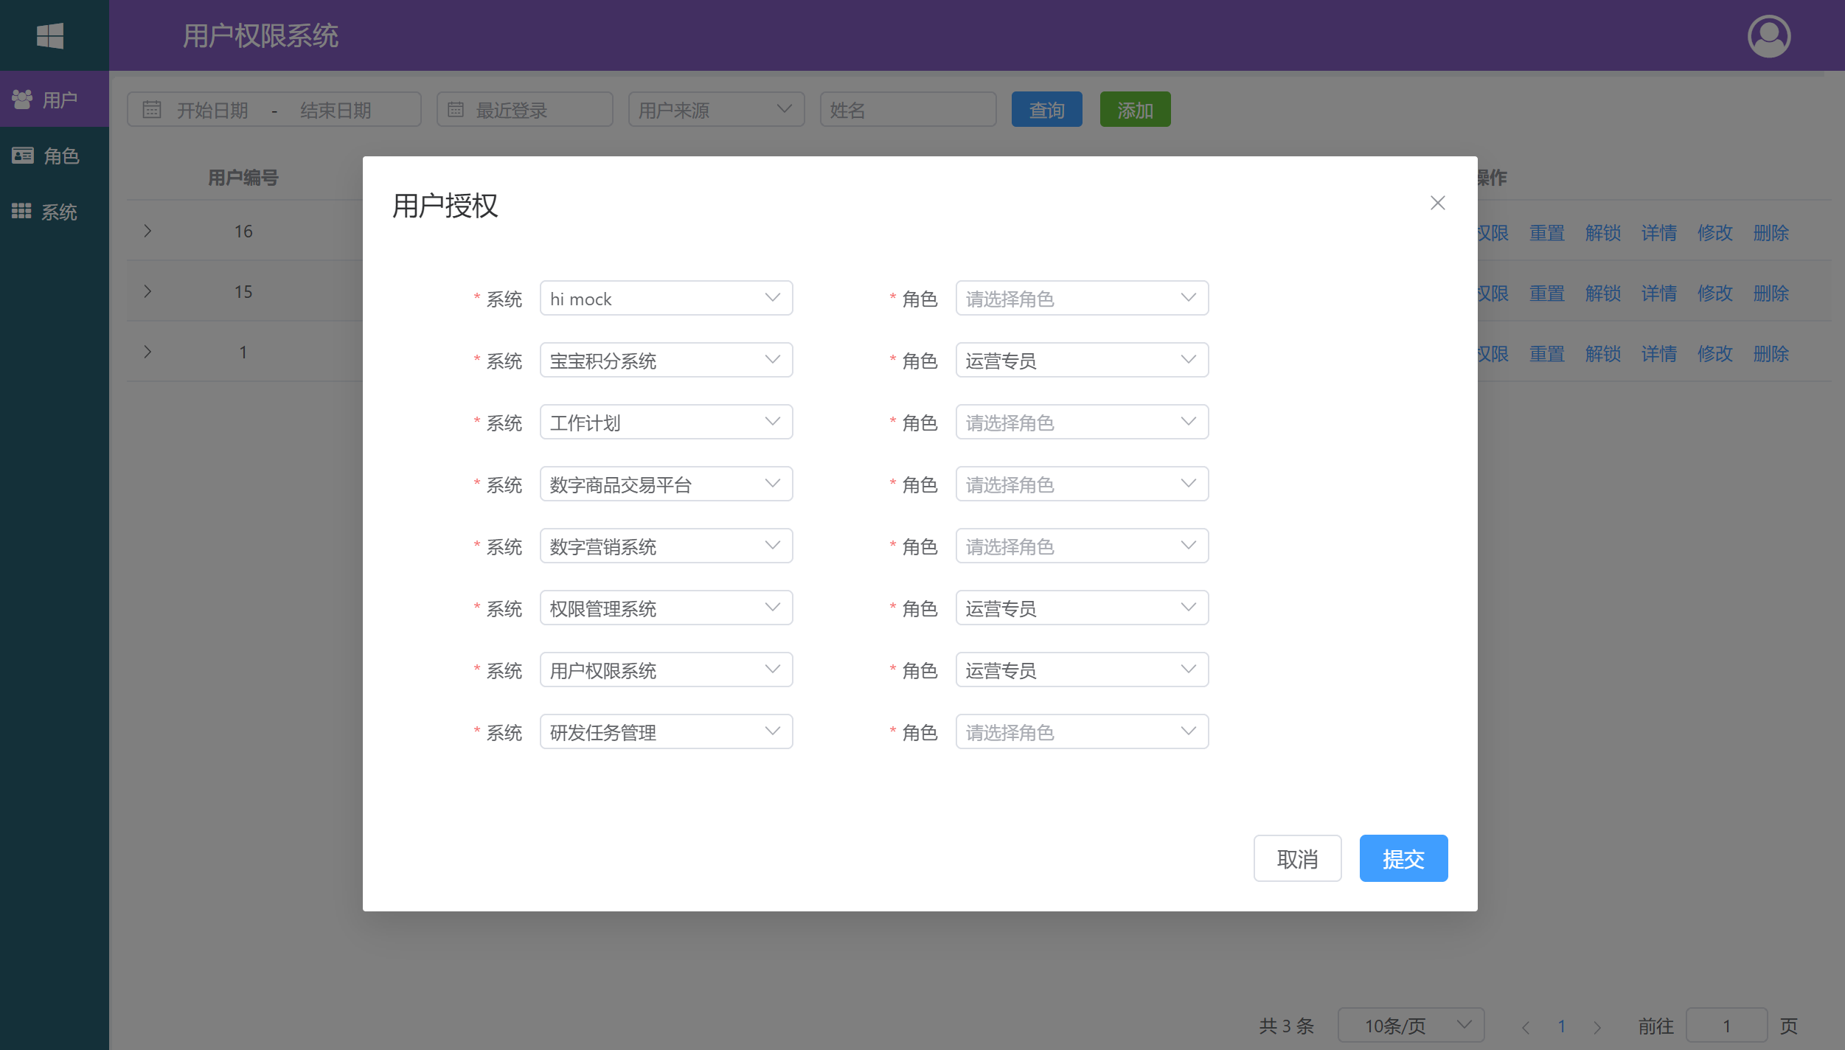
Task: Expand row for user 15
Action: point(147,291)
